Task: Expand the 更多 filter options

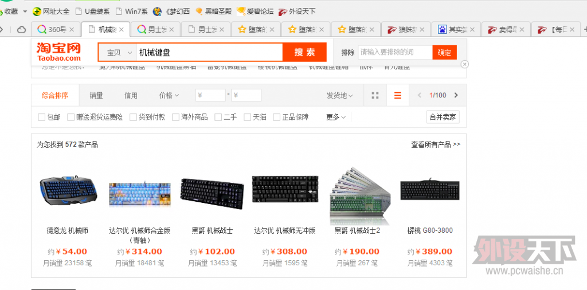Action: pos(335,117)
